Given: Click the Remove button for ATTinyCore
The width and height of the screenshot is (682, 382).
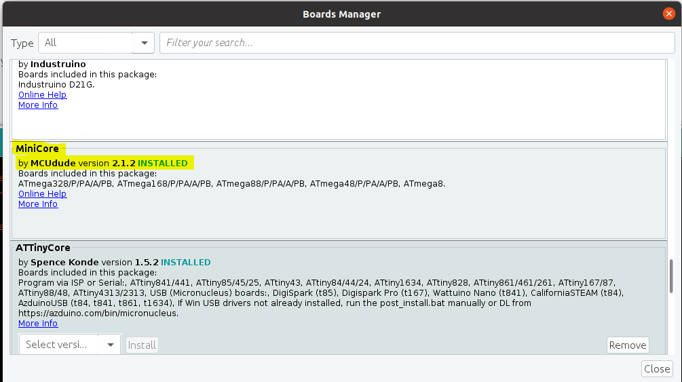Looking at the screenshot, I should tap(628, 345).
